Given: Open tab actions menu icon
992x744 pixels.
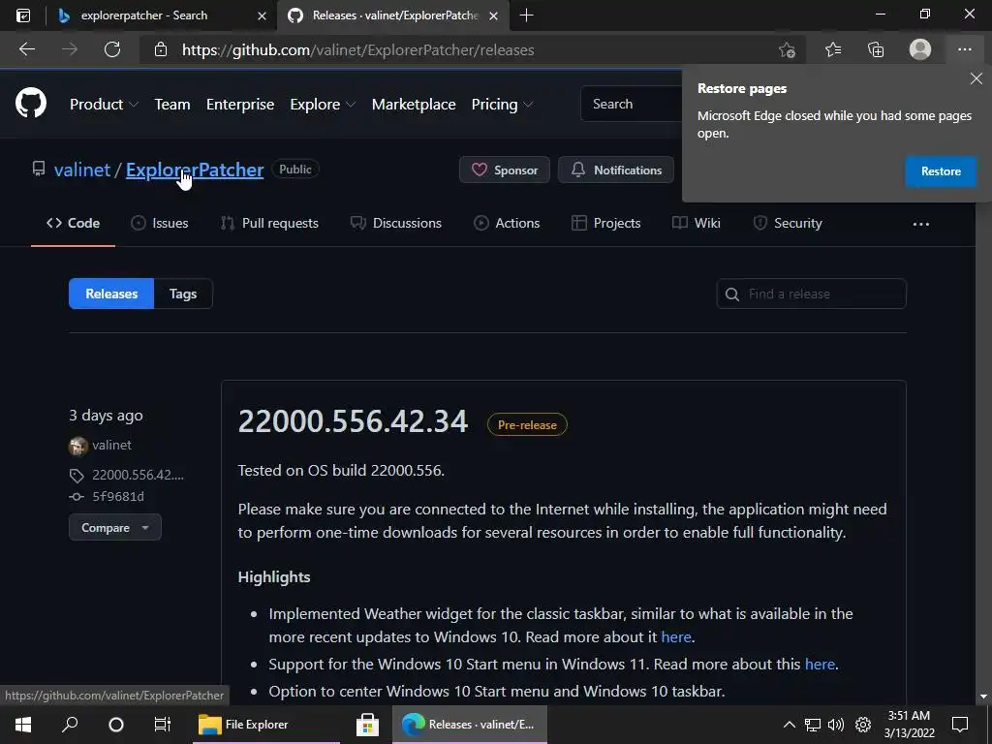Looking at the screenshot, I should [23, 15].
